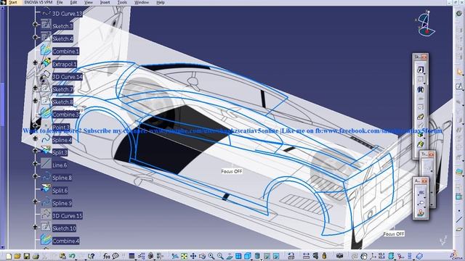465x261 pixels.
Task: Open a file using the folder icon
Action: (x=17, y=256)
